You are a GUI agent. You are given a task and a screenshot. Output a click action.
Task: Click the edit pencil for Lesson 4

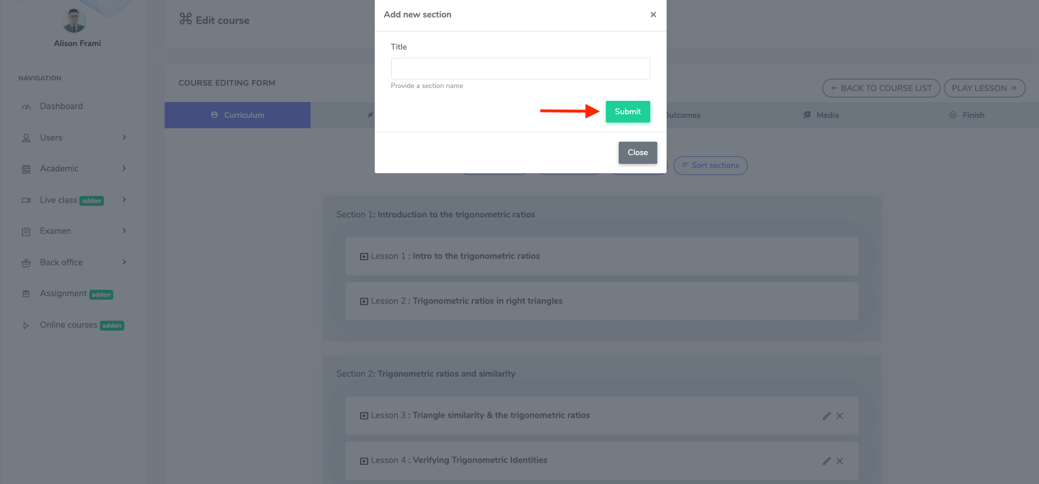827,461
